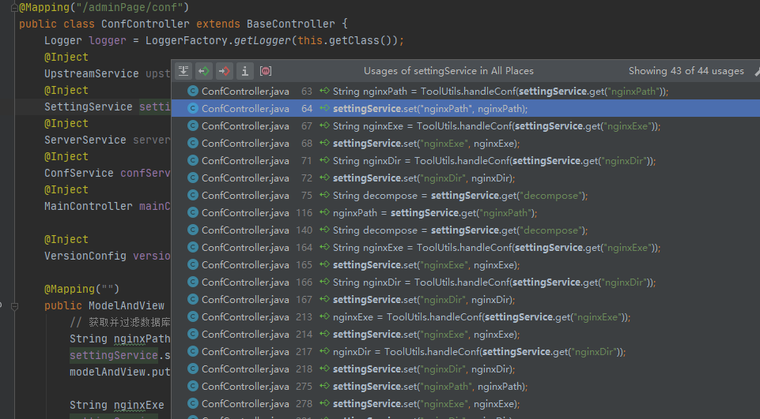This screenshot has width=760, height=419.
Task: Toggle group by method icon
Action: (266, 71)
